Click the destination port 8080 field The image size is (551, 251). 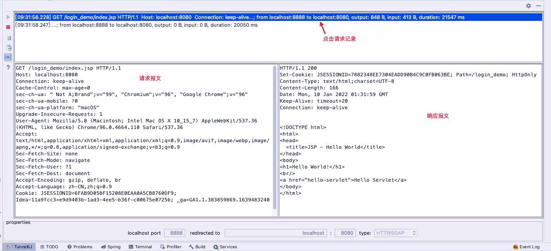point(345,233)
